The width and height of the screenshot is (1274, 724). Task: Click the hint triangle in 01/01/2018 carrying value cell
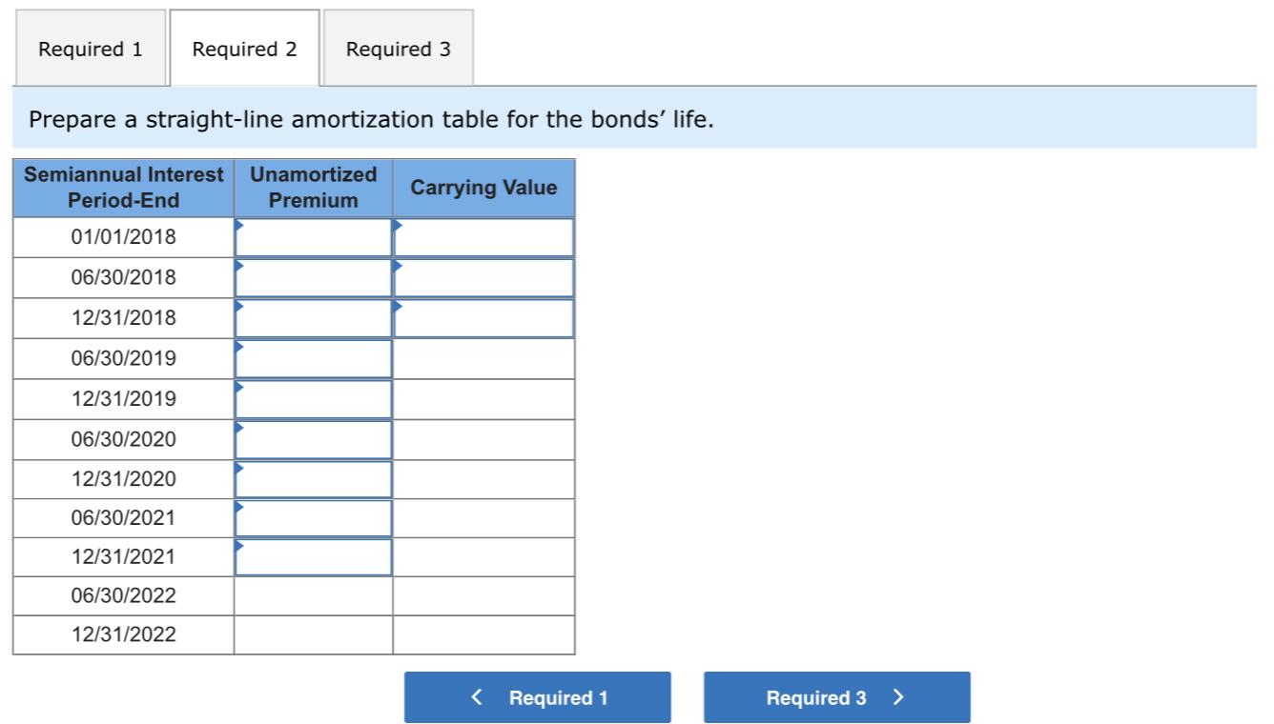point(399,225)
